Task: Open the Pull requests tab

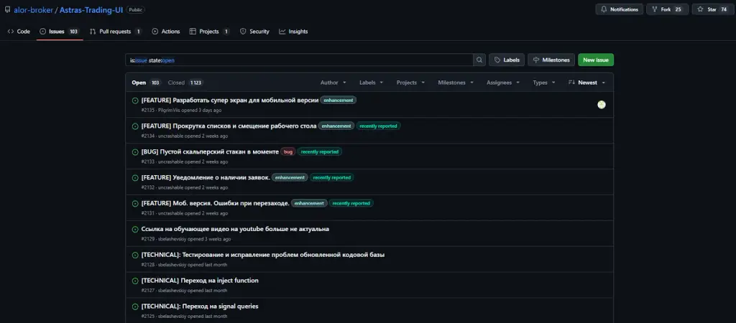Action: (116, 32)
